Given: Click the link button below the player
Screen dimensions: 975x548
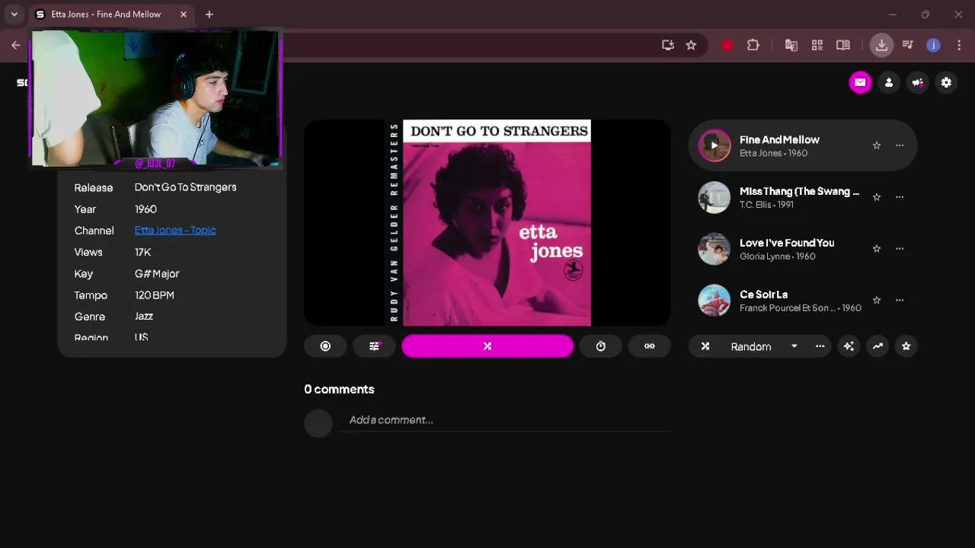Looking at the screenshot, I should (x=650, y=346).
